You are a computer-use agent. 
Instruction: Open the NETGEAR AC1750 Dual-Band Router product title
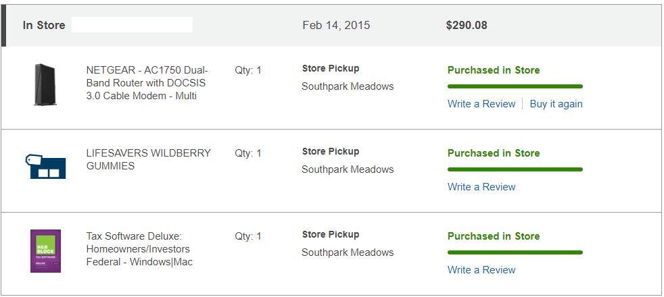click(x=147, y=83)
